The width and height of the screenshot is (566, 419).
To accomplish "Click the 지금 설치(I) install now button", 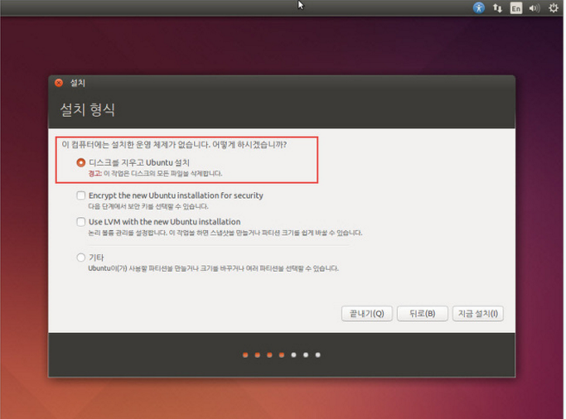I will (478, 313).
